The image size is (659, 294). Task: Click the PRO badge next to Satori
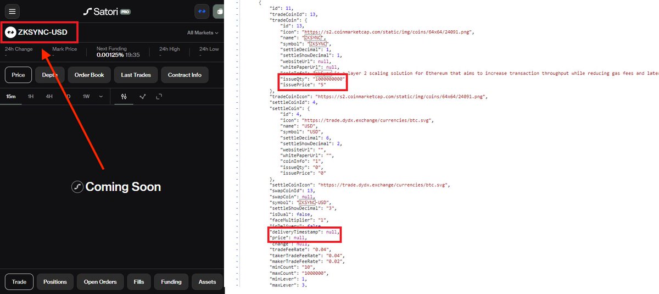pos(125,11)
